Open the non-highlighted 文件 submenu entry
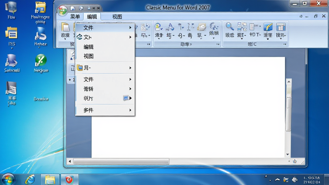 click(105, 79)
